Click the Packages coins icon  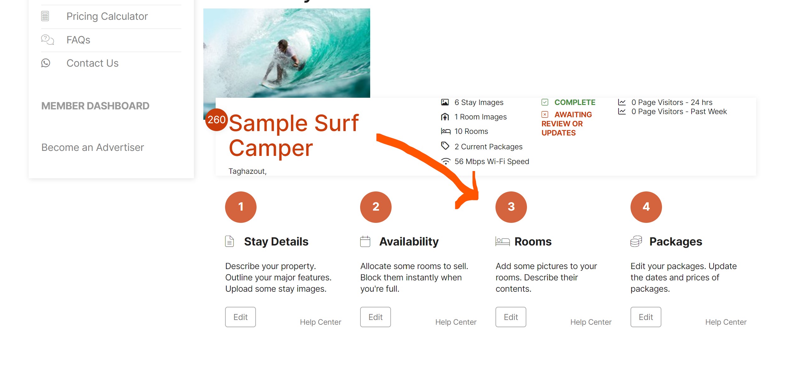(636, 241)
